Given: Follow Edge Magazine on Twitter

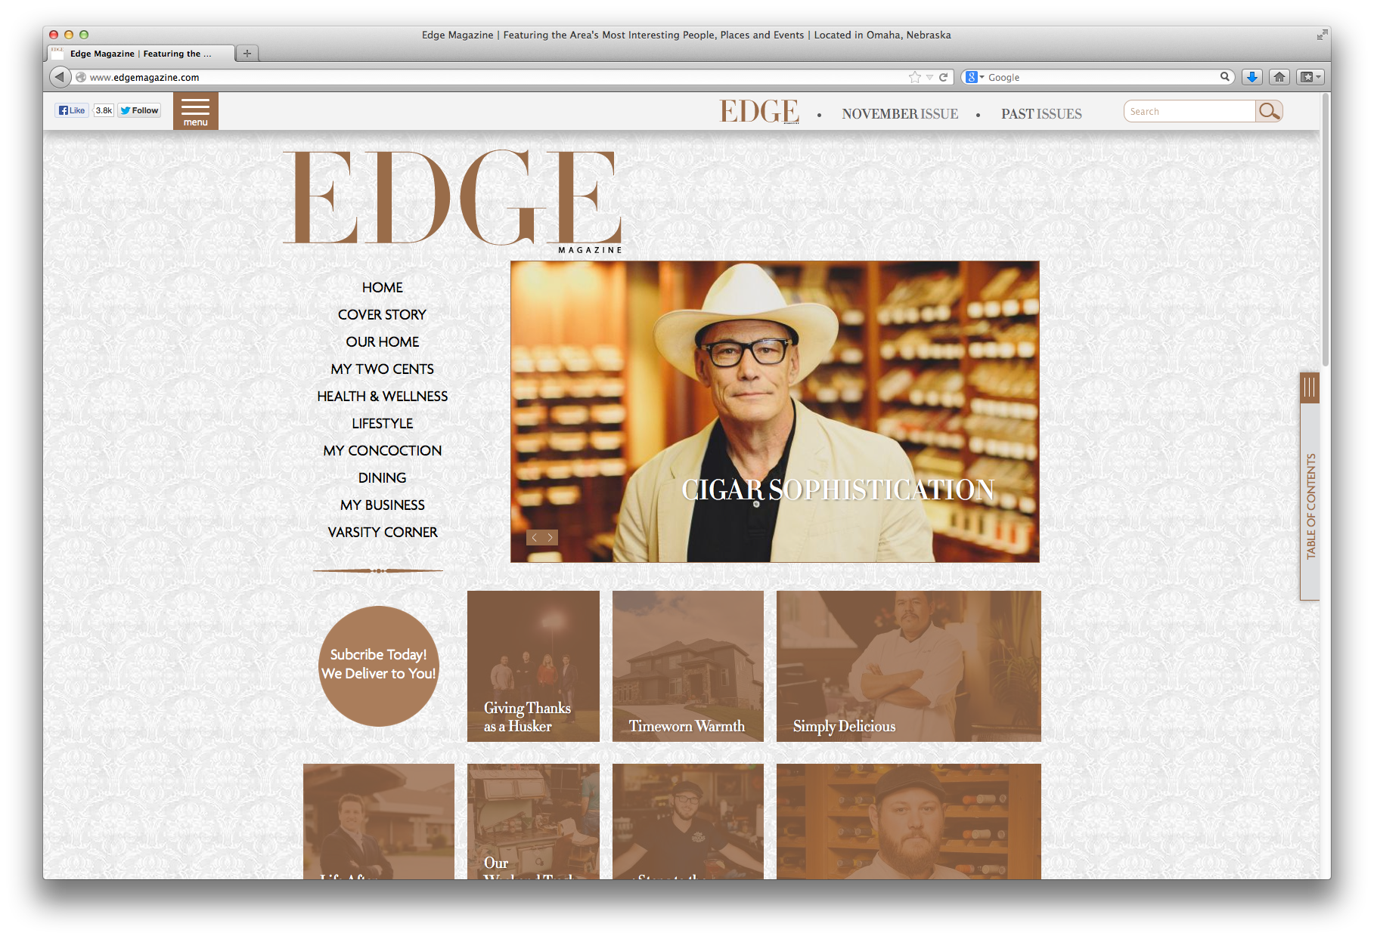Looking at the screenshot, I should (140, 110).
